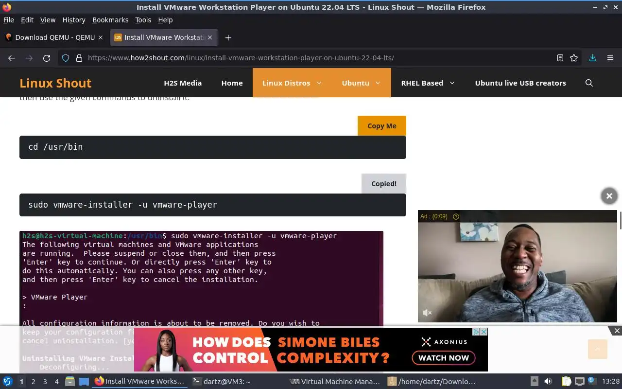The image size is (622, 389).
Task: Switch to Virtual Machine Manager taskbar window
Action: pos(334,382)
